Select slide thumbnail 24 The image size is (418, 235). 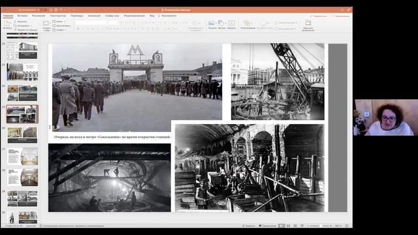click(22, 93)
